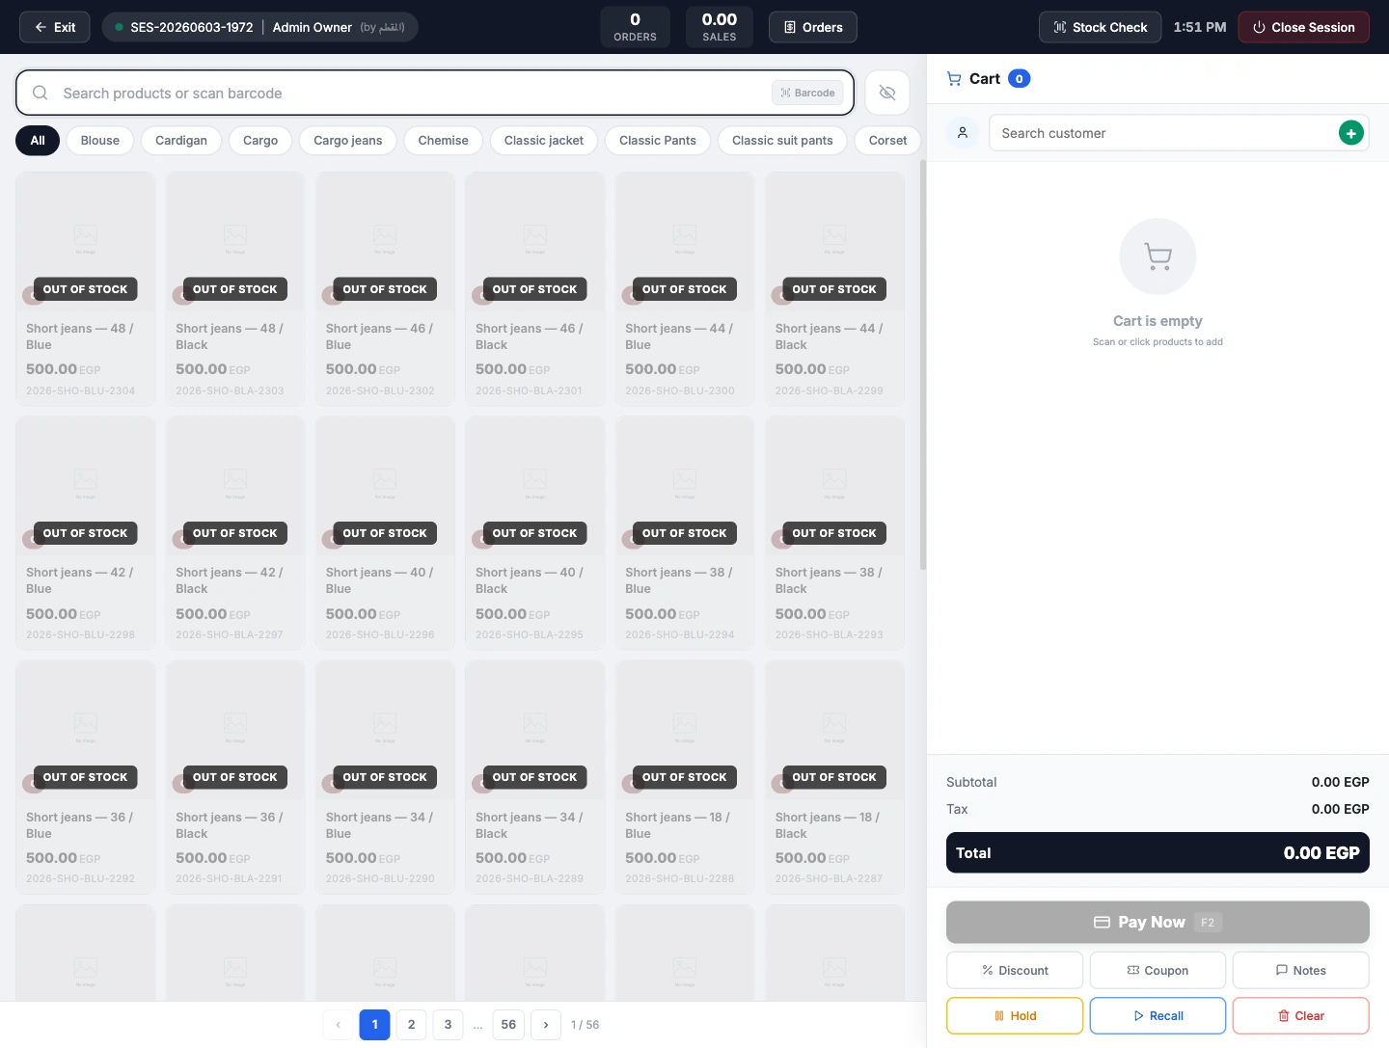Choose the Short jeans — 18 / Black product
Image resolution: width=1389 pixels, height=1048 pixels.
click(x=834, y=777)
